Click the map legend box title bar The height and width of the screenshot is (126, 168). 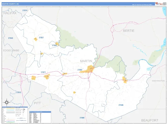point(15,107)
